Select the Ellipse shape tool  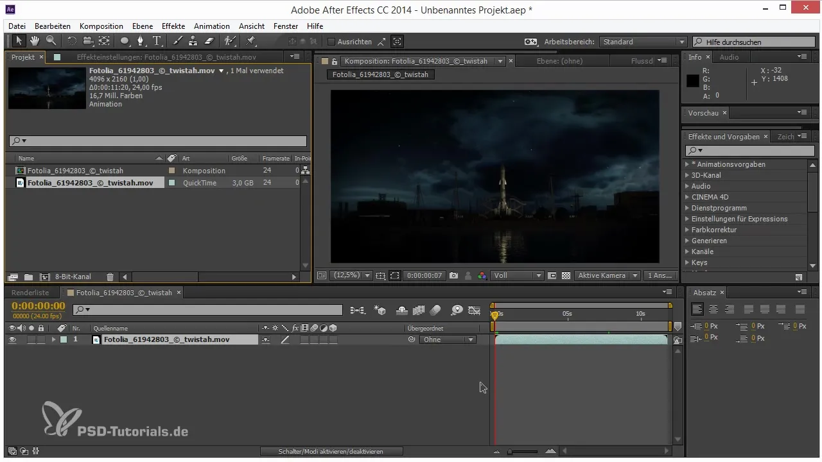[125, 41]
